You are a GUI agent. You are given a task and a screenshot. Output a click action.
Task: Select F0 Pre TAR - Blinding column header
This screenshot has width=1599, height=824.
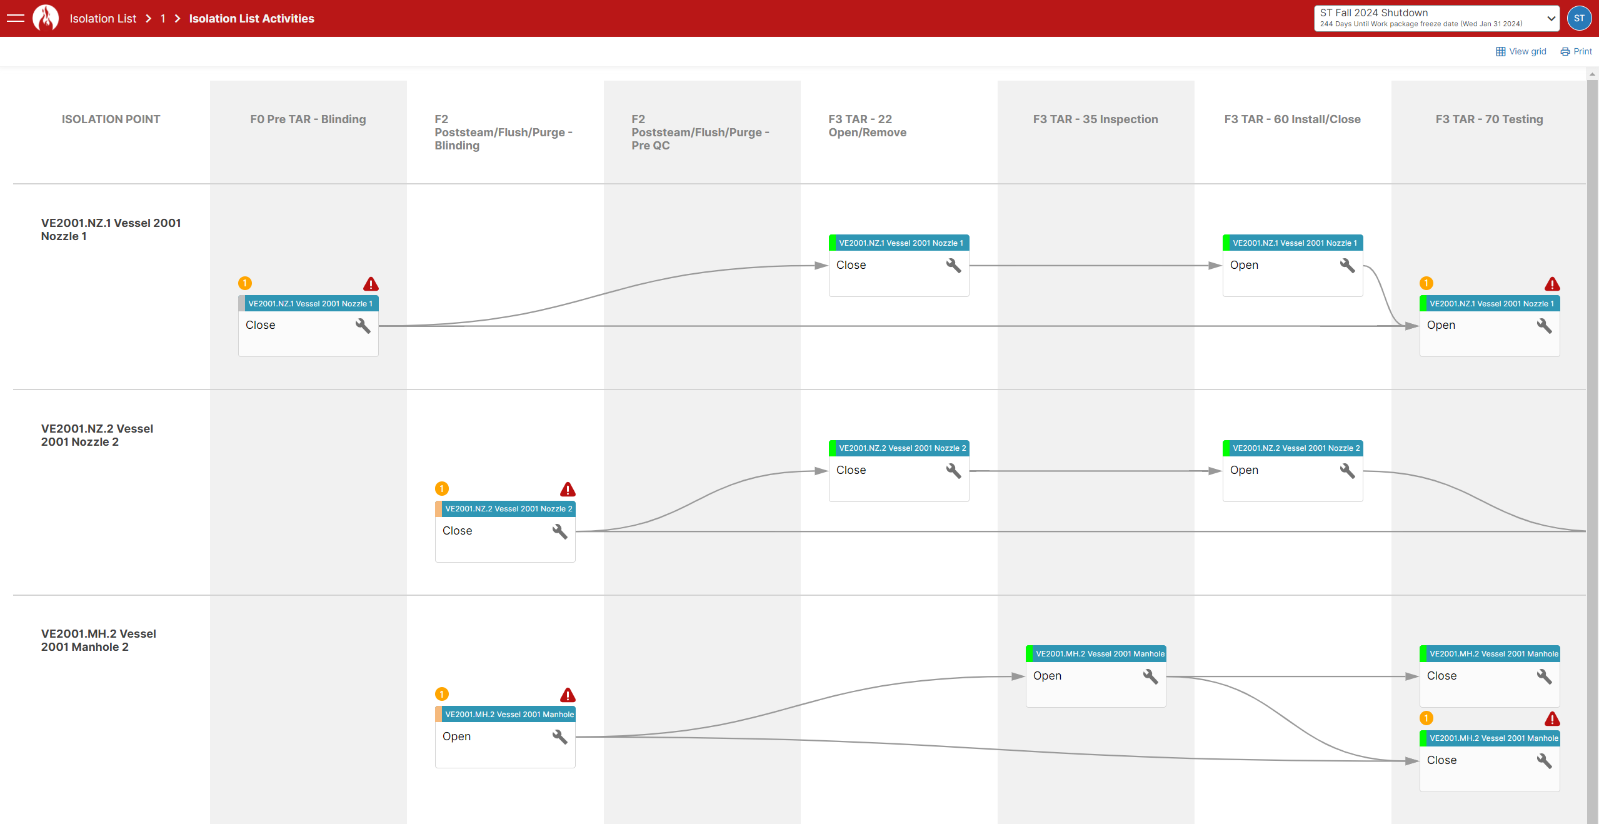coord(308,119)
